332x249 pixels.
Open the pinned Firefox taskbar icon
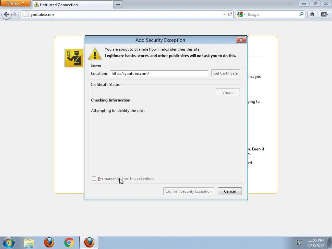(49, 243)
